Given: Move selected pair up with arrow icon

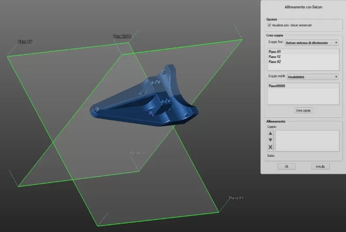Looking at the screenshot, I should pyautogui.click(x=270, y=133).
